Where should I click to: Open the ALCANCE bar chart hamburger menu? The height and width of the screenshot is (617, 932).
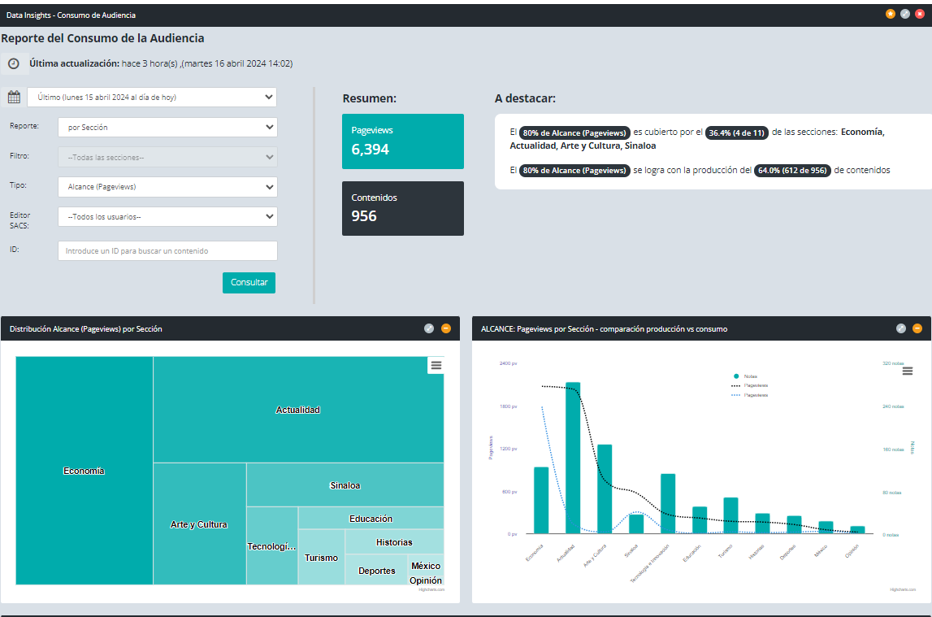coord(908,371)
